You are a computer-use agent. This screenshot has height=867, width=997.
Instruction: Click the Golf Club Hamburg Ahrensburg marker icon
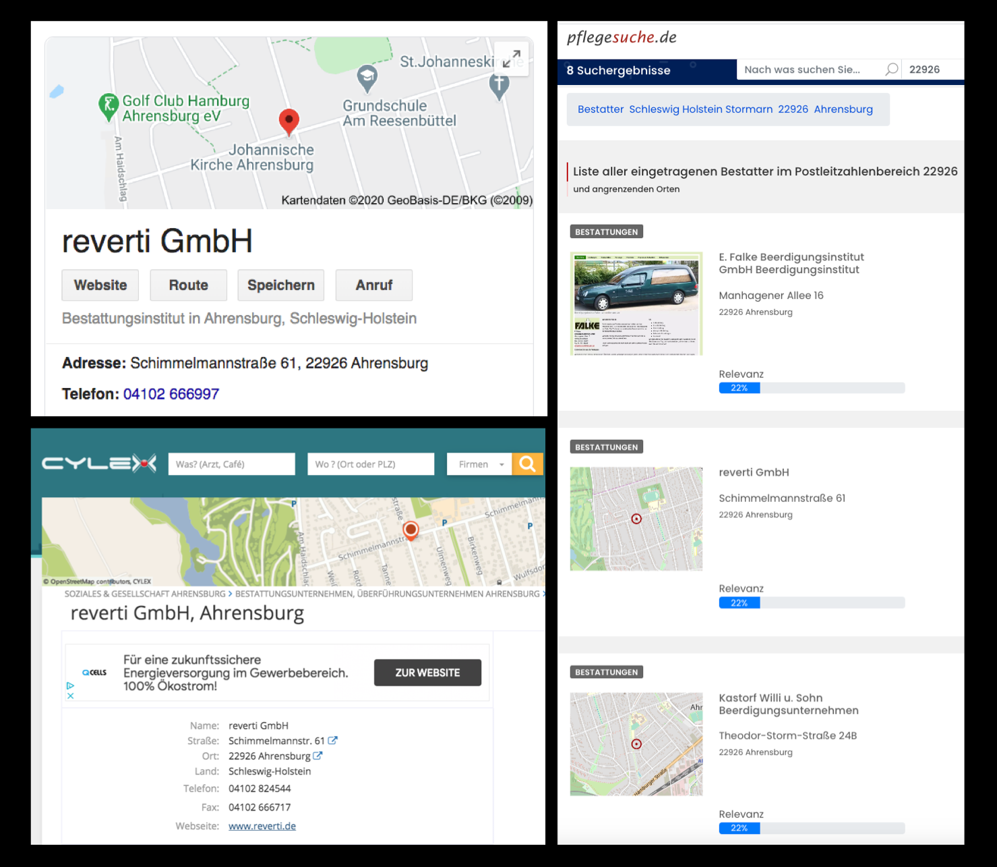pos(108,107)
